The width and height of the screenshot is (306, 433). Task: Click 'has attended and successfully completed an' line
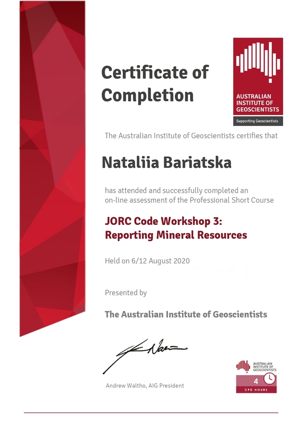coord(176,190)
